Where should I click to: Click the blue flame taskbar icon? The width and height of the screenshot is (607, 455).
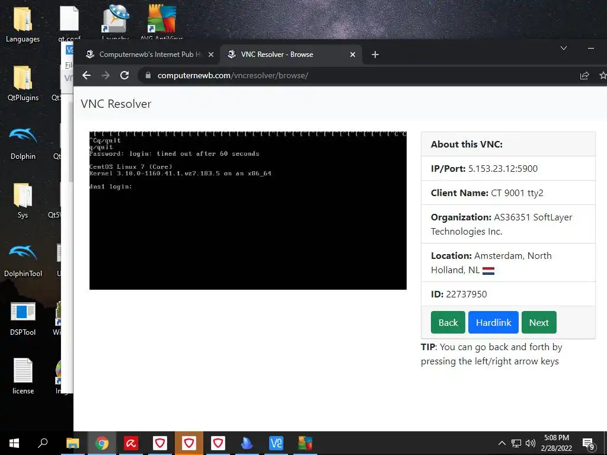247,443
